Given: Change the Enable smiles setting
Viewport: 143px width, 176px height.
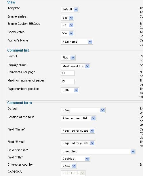Looking at the screenshot, I should [x=67, y=18].
